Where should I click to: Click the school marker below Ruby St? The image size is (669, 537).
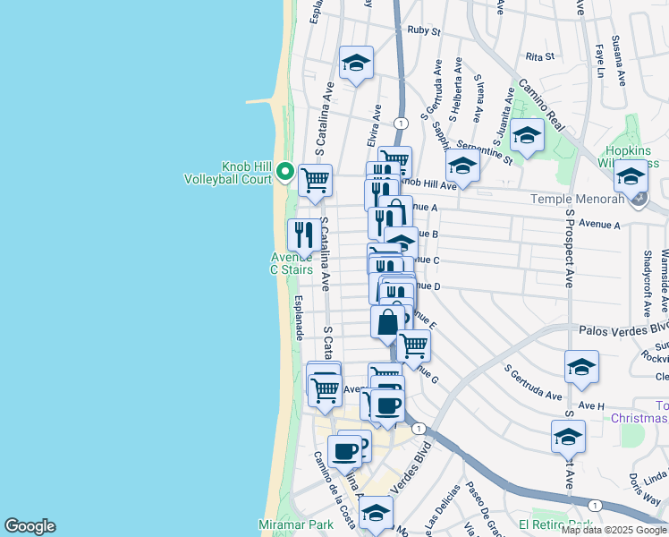point(356,63)
